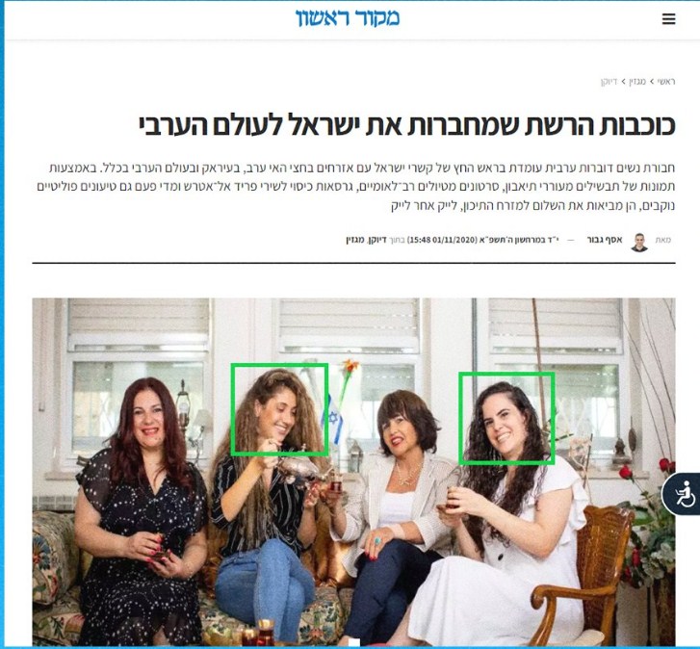The image size is (700, 649).
Task: Click the מגזין category in the byline
Action: tap(355, 240)
